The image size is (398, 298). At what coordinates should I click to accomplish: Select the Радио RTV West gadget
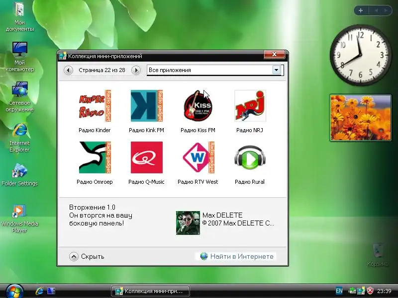(x=198, y=157)
